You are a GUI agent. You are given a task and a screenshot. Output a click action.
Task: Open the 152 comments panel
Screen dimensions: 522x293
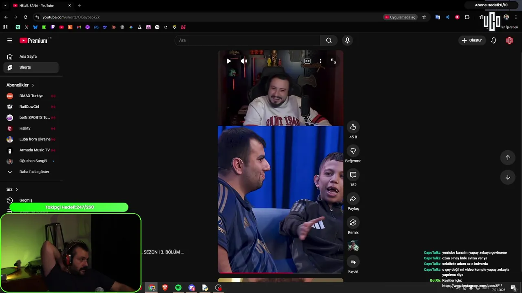point(353,175)
